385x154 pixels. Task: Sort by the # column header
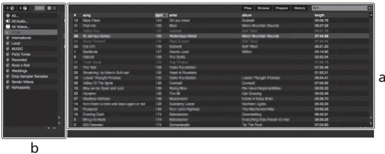[x=75, y=15]
